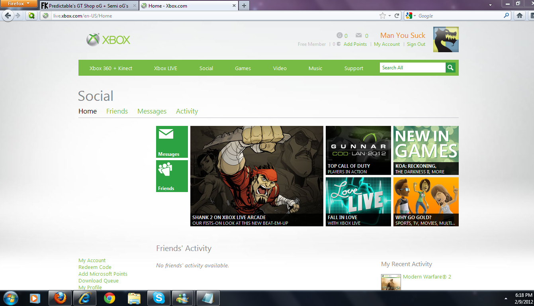This screenshot has height=306, width=534.
Task: Open the Support nav menu
Action: pos(354,68)
